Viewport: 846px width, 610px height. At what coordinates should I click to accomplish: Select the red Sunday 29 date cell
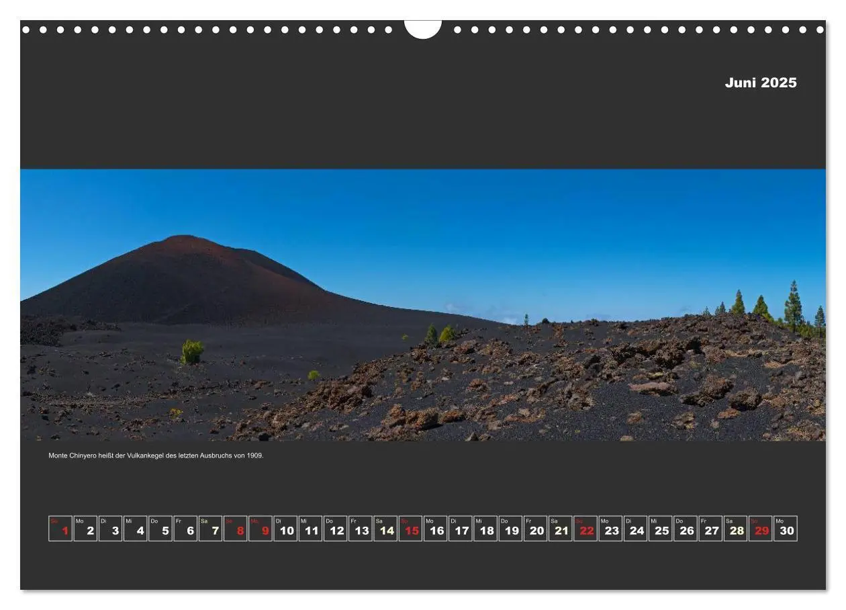pos(761,528)
